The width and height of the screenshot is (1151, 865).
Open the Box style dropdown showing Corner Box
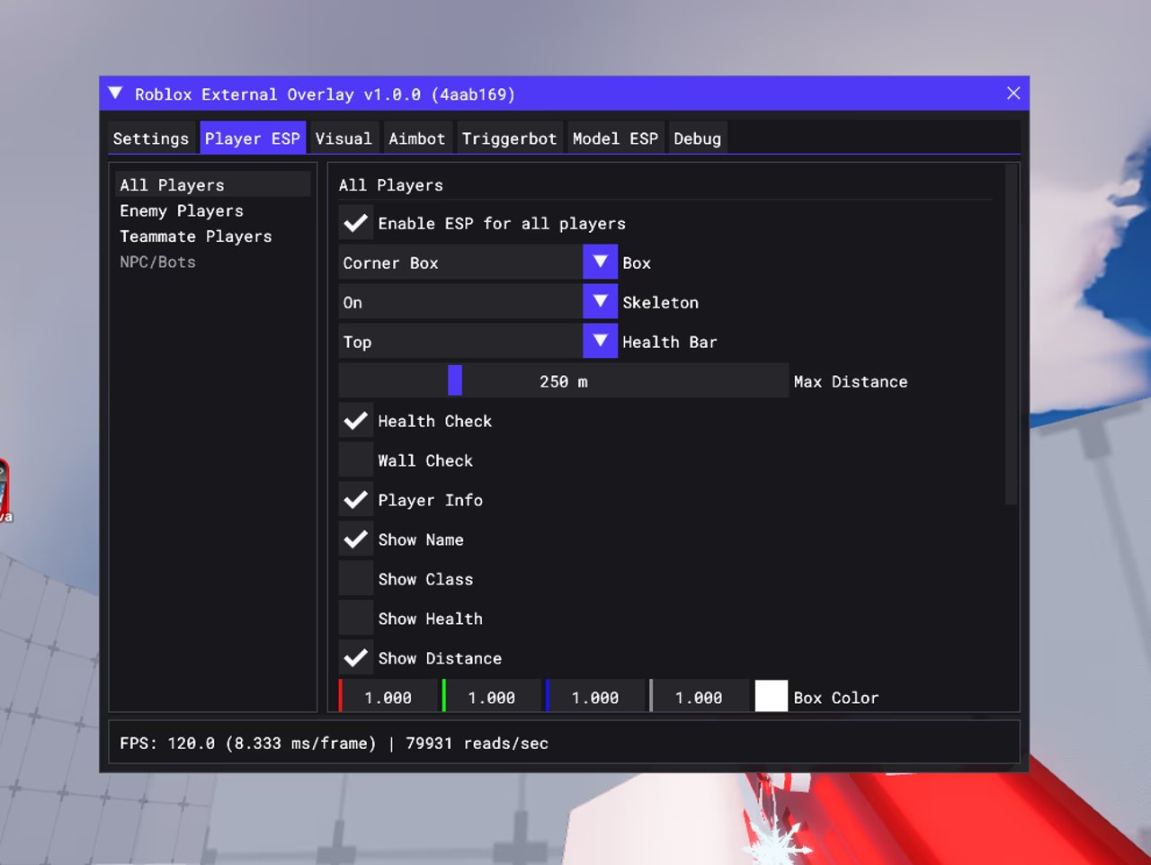pyautogui.click(x=478, y=263)
